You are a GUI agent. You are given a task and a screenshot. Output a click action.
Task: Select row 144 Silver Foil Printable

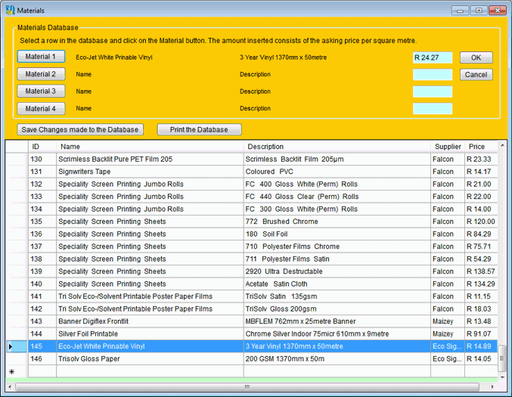click(x=150, y=333)
